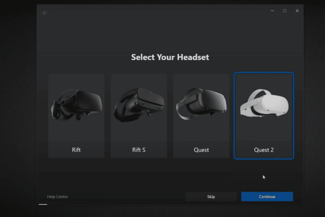Minimize the setup window
Image resolution: width=325 pixels, height=217 pixels.
click(272, 11)
